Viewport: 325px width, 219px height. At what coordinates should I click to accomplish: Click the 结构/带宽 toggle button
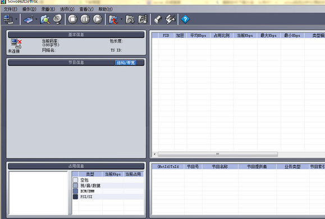coord(126,63)
